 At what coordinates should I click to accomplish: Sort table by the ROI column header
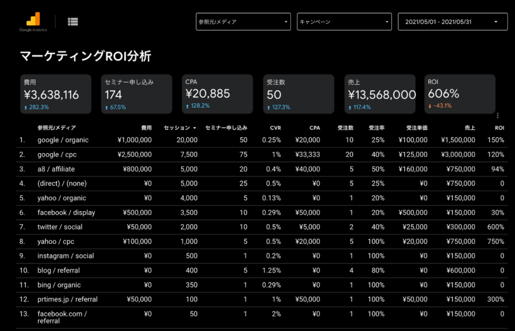[x=499, y=128]
